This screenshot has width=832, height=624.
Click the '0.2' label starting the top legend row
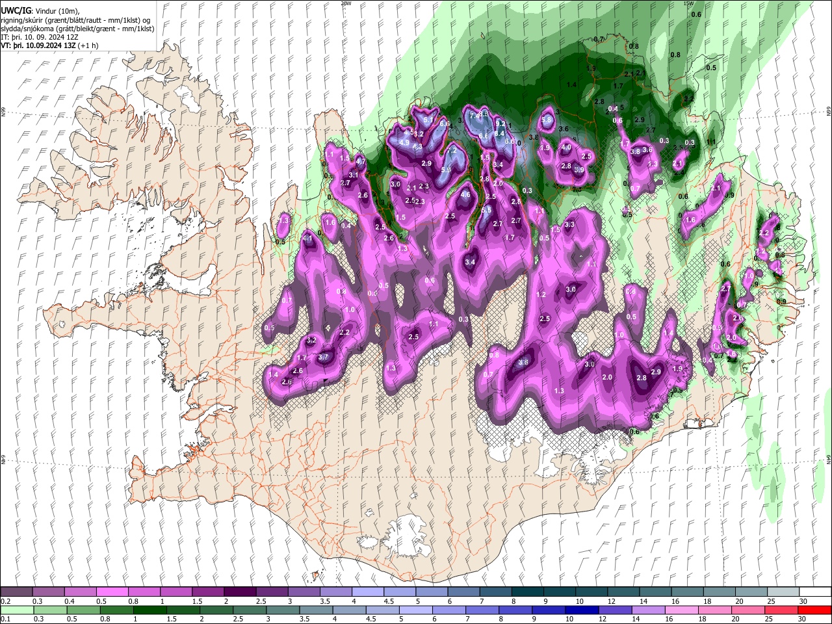coord(6,601)
